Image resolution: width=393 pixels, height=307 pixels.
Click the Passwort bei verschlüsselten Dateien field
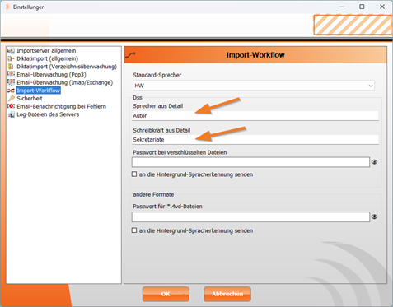[250, 162]
